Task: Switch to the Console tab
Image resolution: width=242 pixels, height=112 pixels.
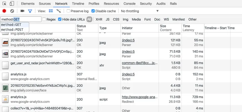Action: pos(129,4)
